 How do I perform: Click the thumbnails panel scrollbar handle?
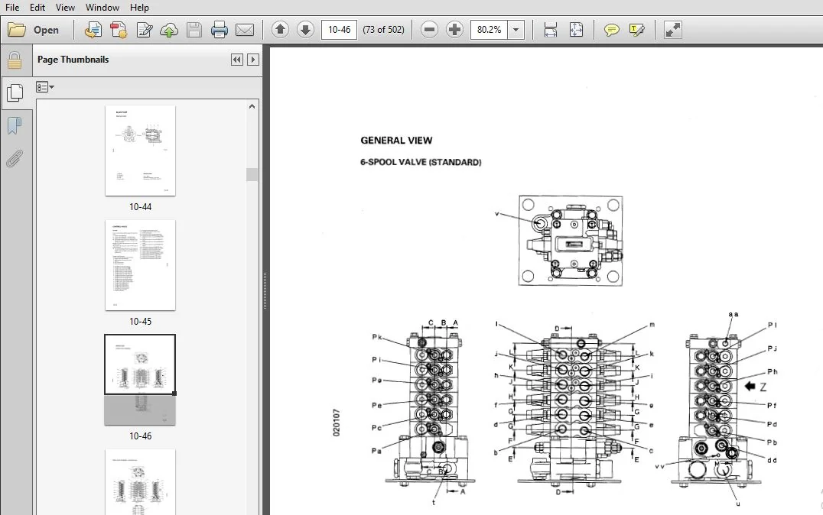point(252,175)
